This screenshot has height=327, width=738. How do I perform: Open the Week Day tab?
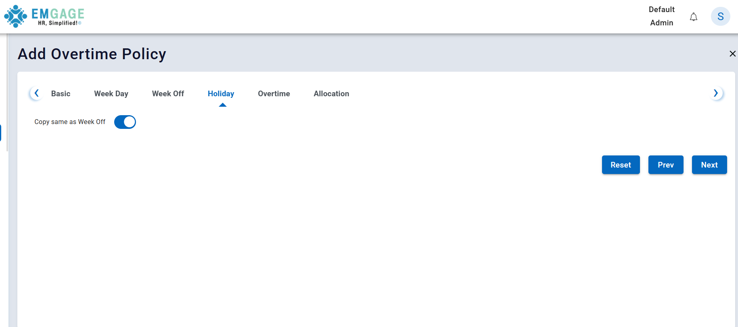click(111, 94)
